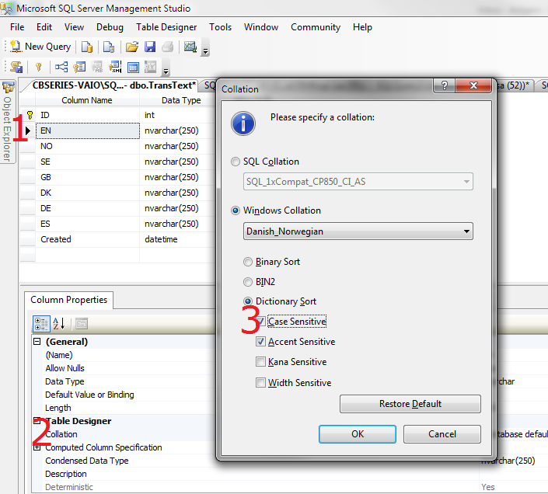
Task: Open the Object Explorer side panel
Action: [7, 121]
